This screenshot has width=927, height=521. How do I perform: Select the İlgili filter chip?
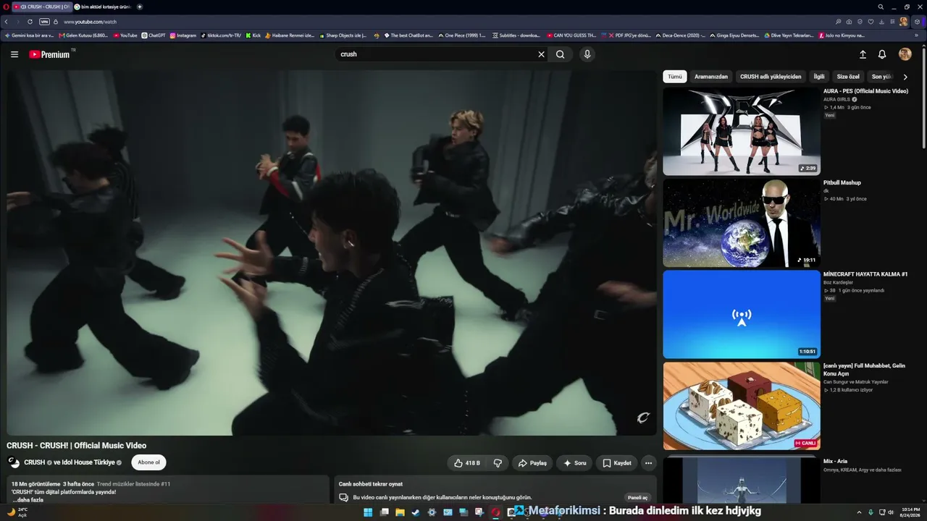pos(819,77)
